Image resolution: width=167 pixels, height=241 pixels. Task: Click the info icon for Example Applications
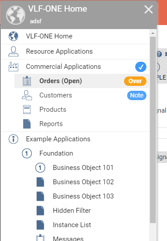click(13, 139)
